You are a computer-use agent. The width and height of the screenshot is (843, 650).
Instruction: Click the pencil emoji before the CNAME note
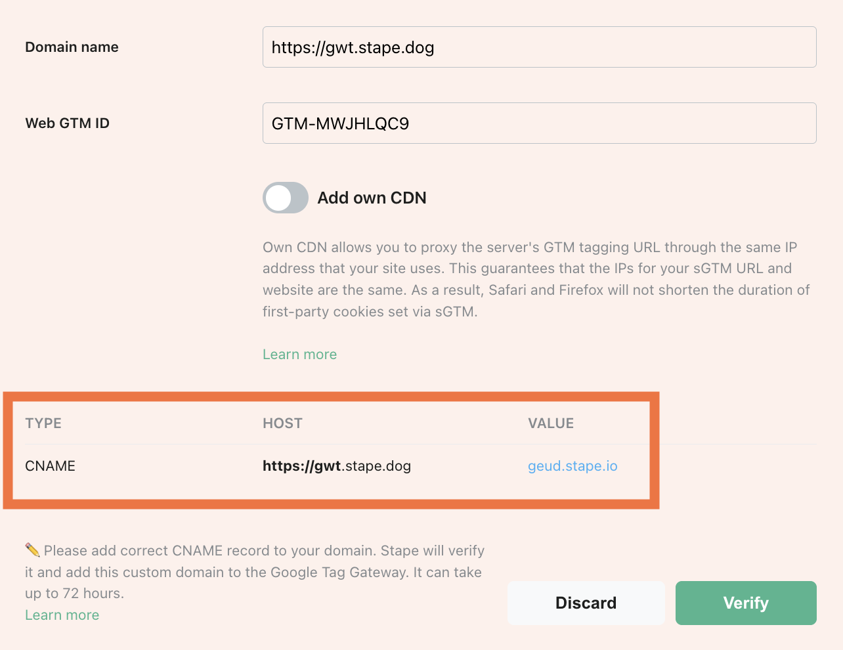[x=32, y=550]
